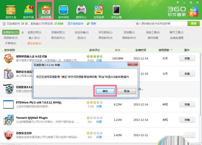Click the 360 软件管家 logo

[x=183, y=11]
